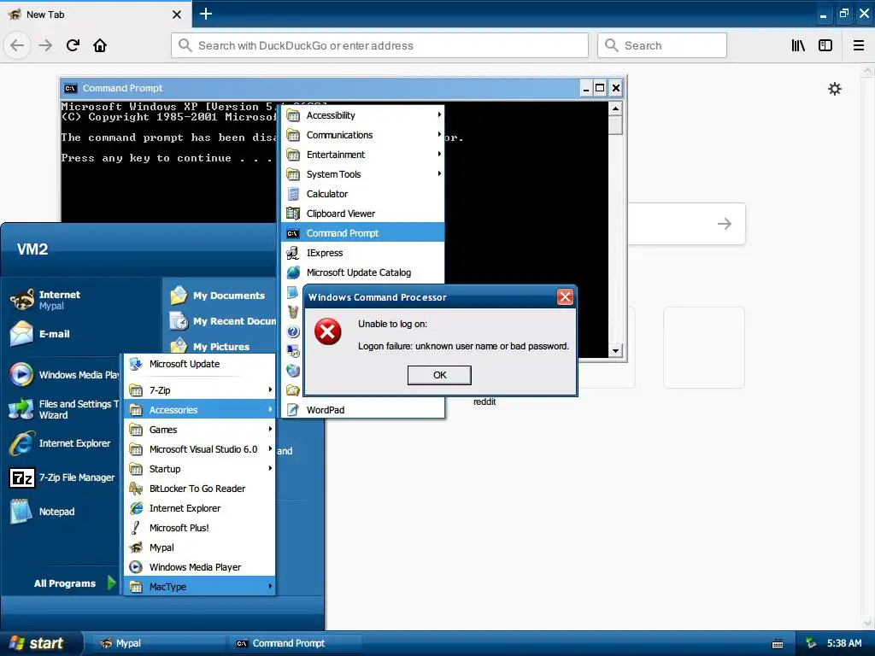875x656 pixels.
Task: Expand the 7-Zip program folder
Action: 200,390
